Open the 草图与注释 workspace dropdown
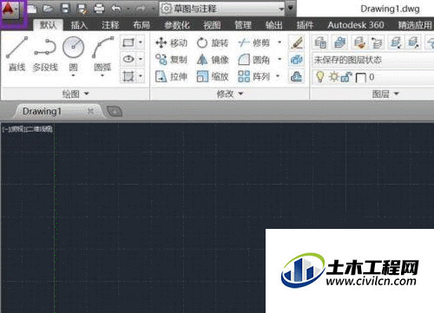 coord(222,9)
